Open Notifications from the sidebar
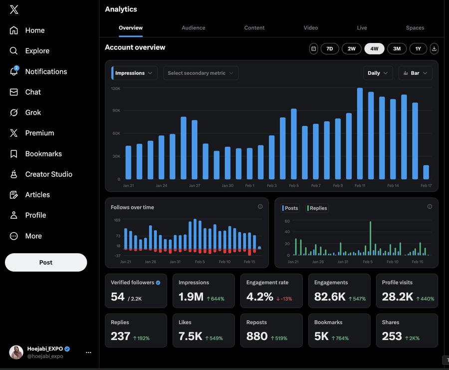This screenshot has width=449, height=370. click(x=46, y=71)
